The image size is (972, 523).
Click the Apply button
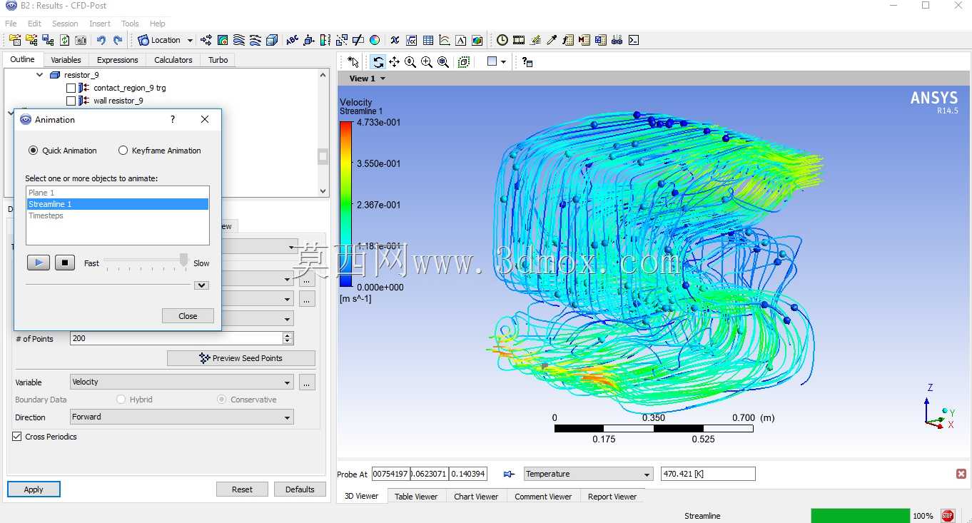tap(34, 489)
